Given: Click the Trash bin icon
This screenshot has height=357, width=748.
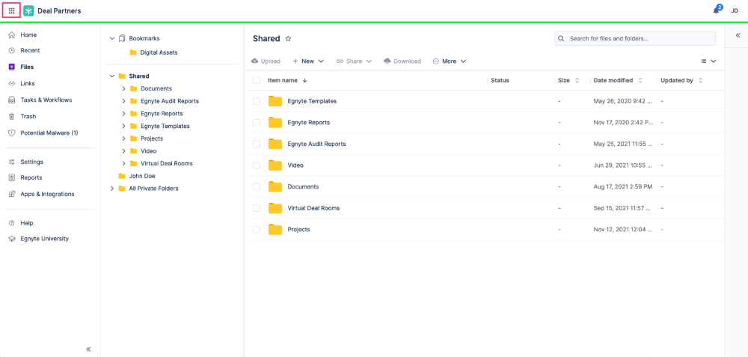Looking at the screenshot, I should click(x=12, y=116).
